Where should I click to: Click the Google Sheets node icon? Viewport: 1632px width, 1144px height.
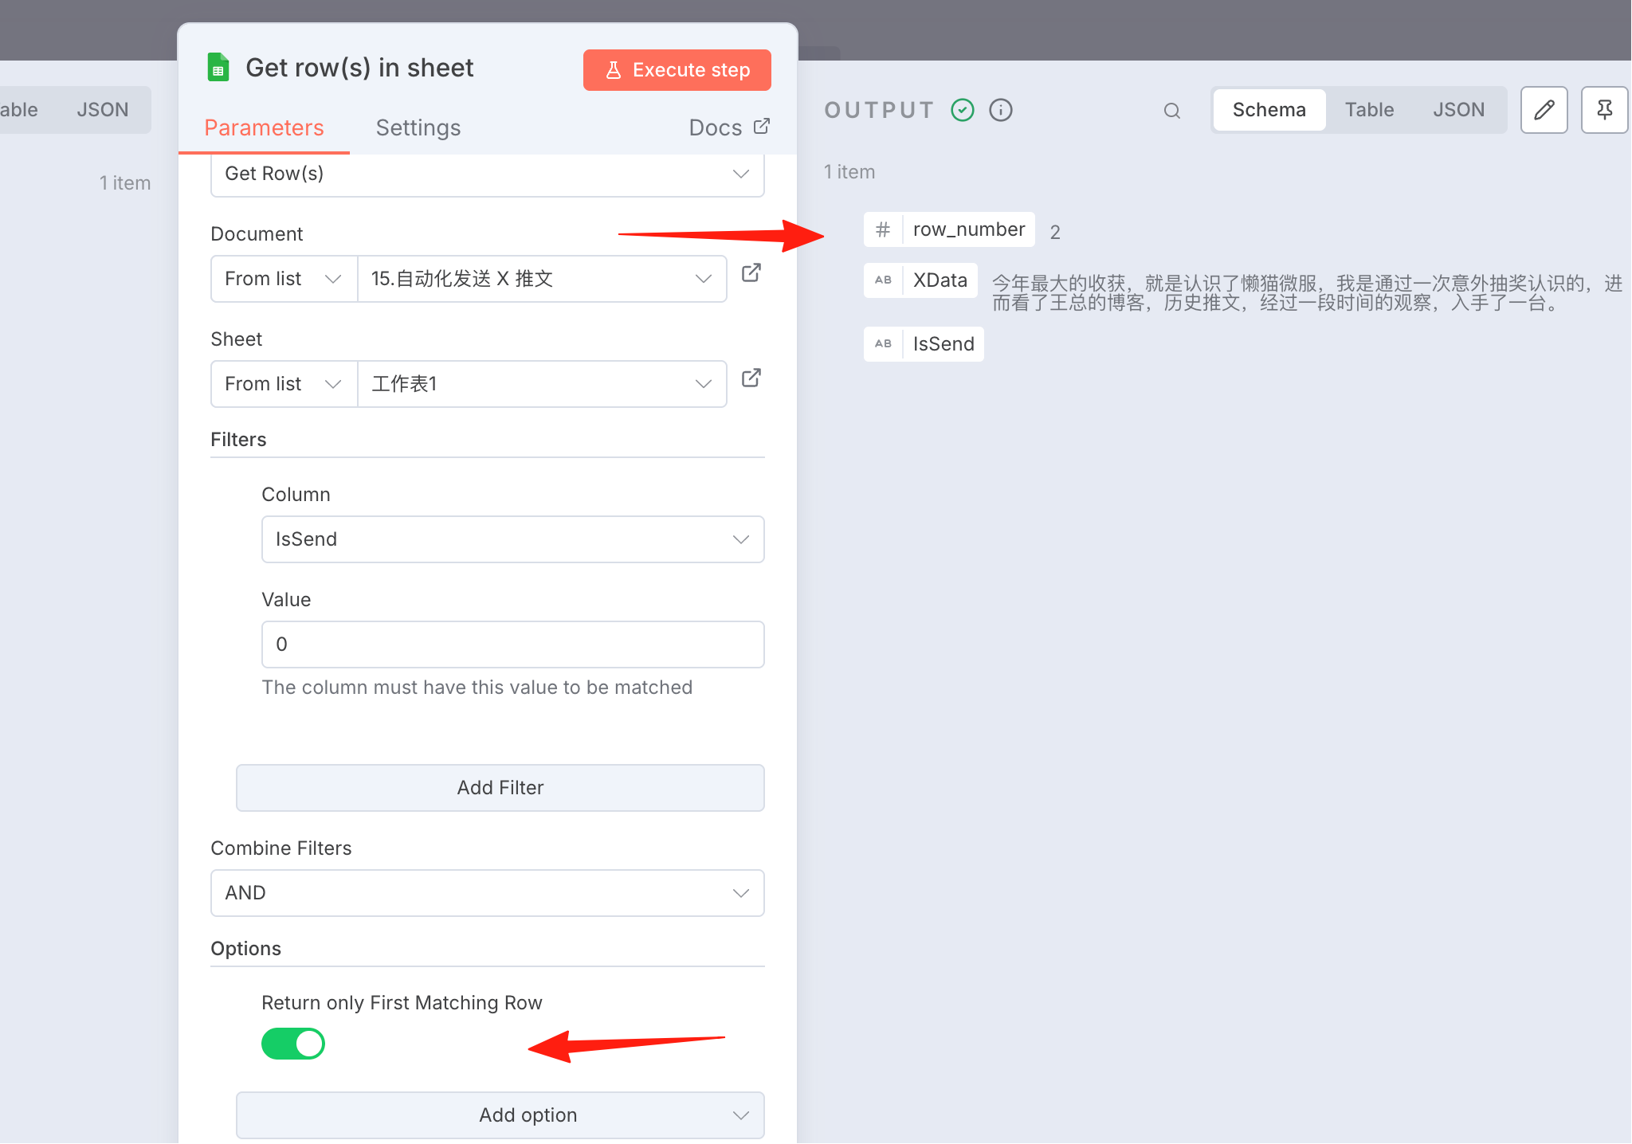pos(218,68)
